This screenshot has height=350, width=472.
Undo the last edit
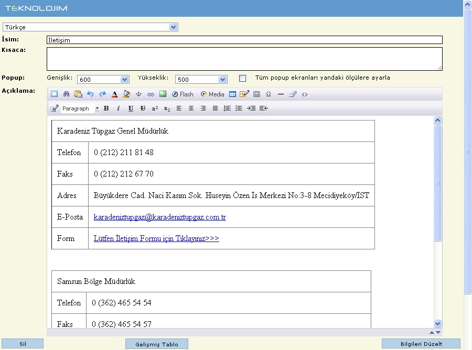[90, 94]
